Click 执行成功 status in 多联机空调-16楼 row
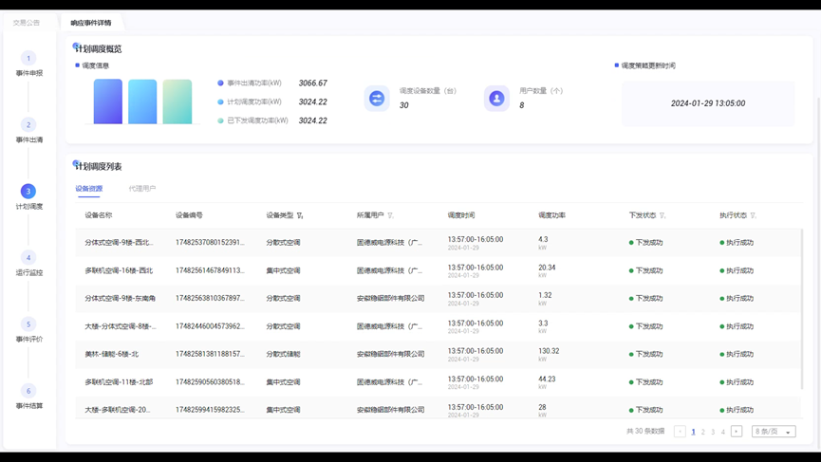This screenshot has height=462, width=821. pos(737,270)
